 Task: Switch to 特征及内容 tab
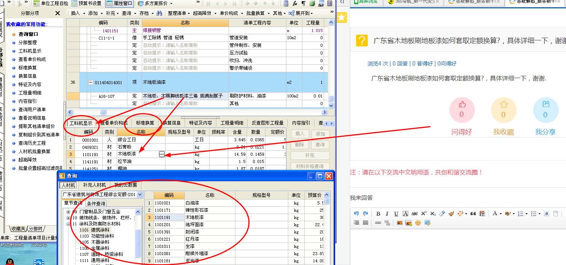pyautogui.click(x=201, y=123)
